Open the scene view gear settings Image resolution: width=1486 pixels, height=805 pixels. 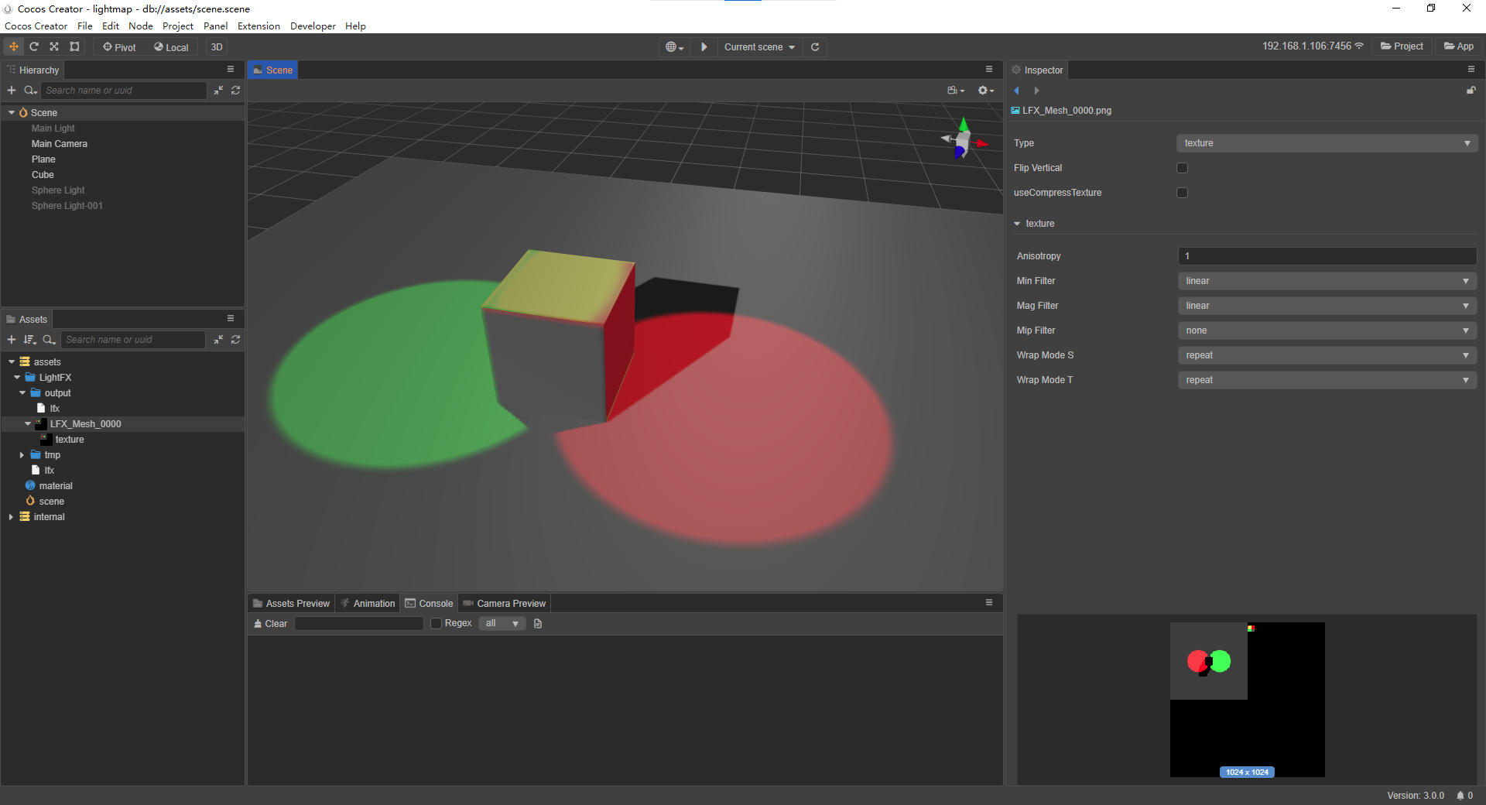coord(985,91)
